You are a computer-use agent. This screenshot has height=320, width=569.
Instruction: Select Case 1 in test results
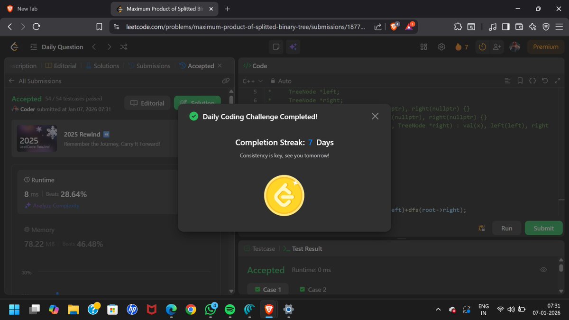pos(268,289)
